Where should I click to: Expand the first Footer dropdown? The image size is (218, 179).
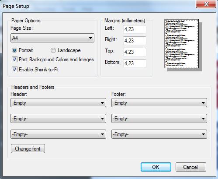pyautogui.click(x=159, y=103)
